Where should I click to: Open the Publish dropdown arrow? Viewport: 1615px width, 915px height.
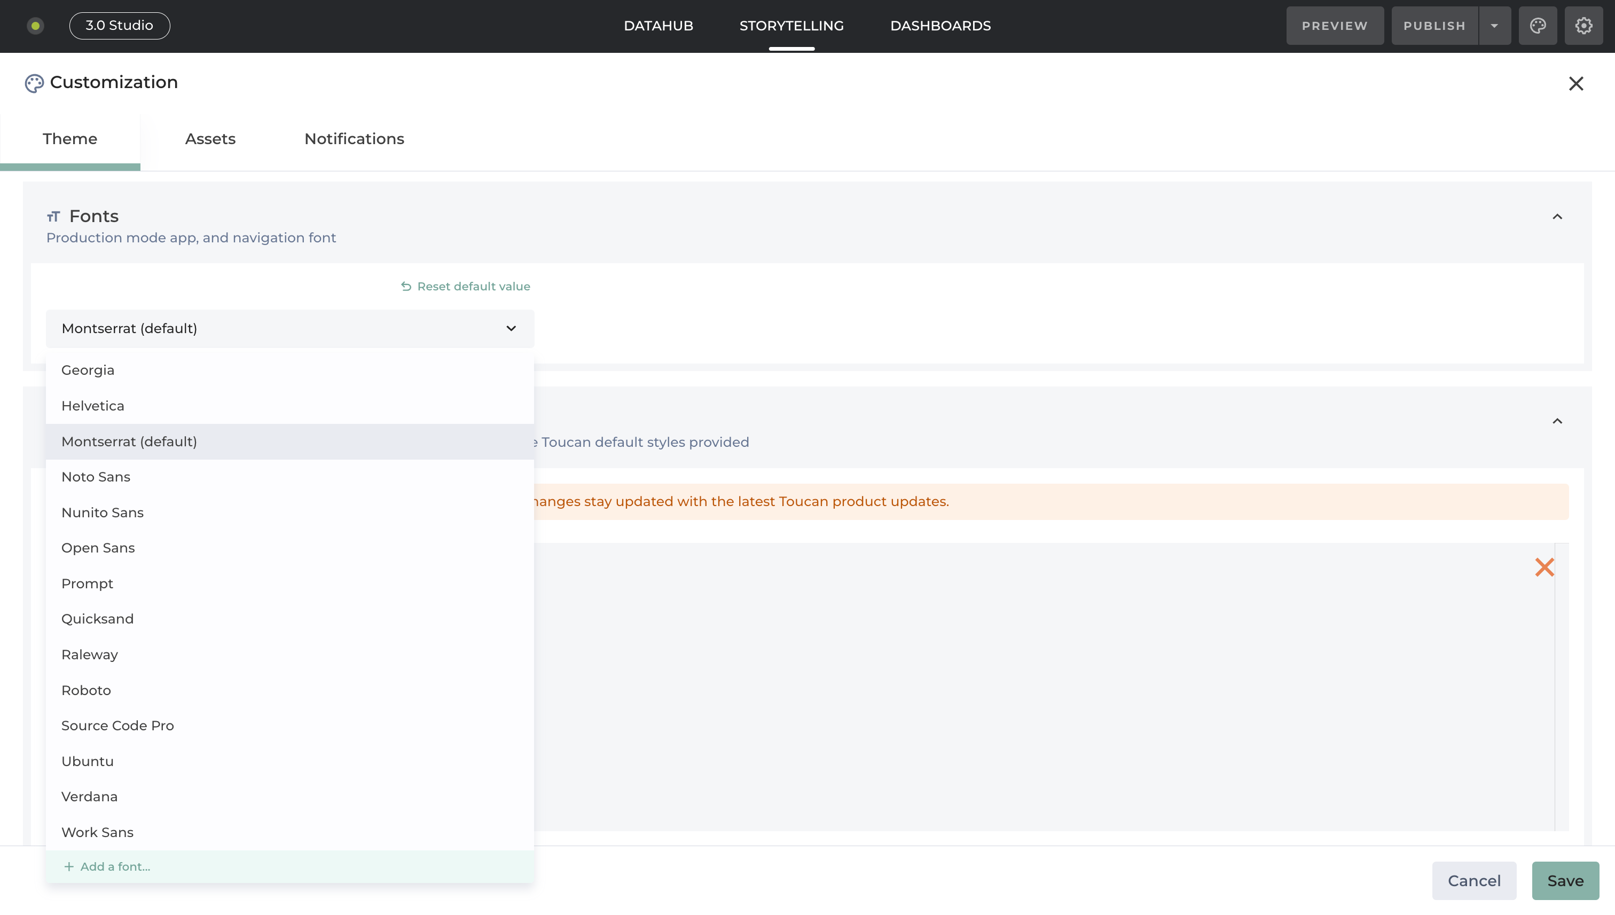click(x=1494, y=26)
